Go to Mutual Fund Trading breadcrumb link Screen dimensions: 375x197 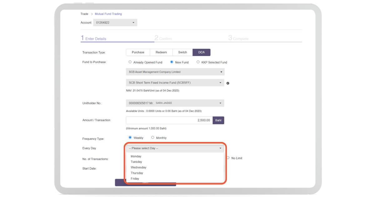[108, 14]
